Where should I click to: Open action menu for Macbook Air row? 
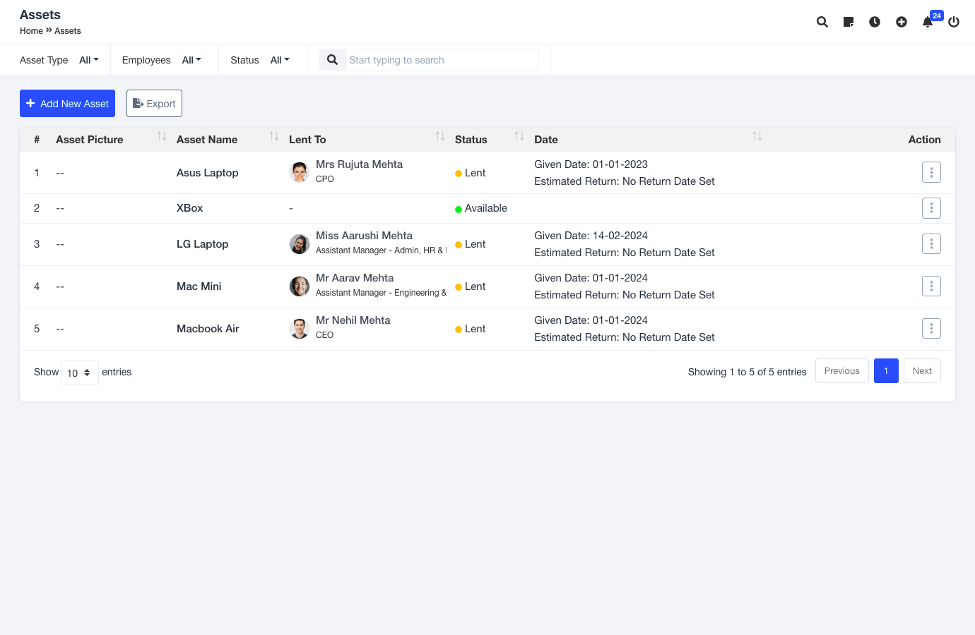(x=931, y=328)
